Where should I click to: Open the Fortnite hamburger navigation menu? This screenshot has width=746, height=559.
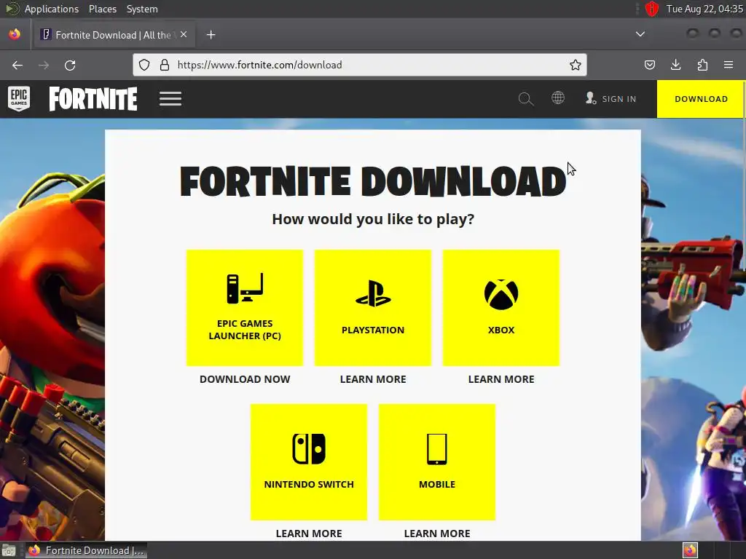[x=170, y=99]
